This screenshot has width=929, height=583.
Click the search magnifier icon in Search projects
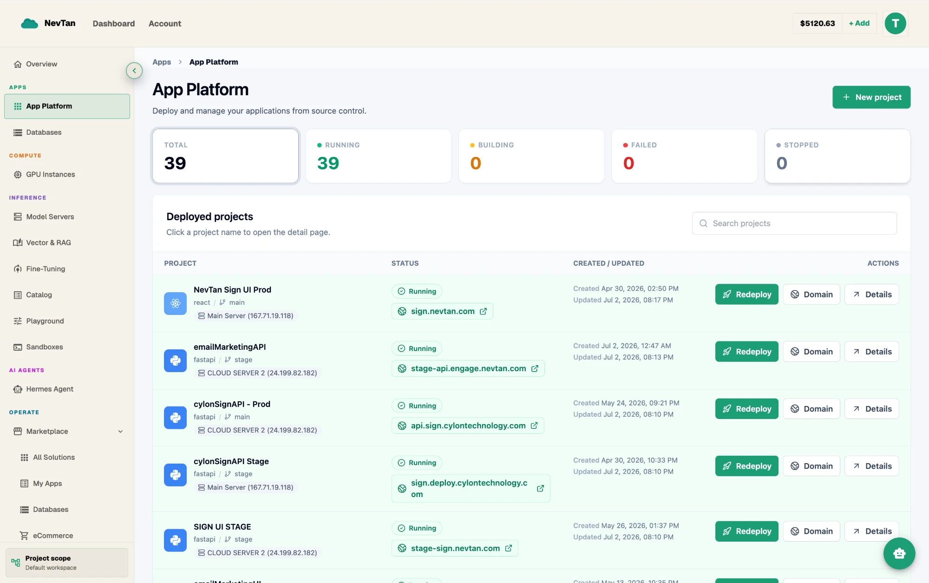point(703,223)
